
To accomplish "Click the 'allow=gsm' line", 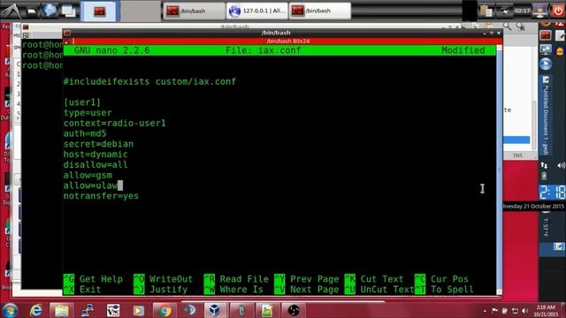I will (88, 176).
